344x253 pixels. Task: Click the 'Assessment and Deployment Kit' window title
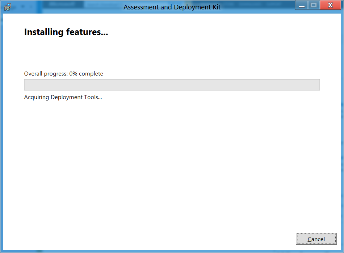172,7
